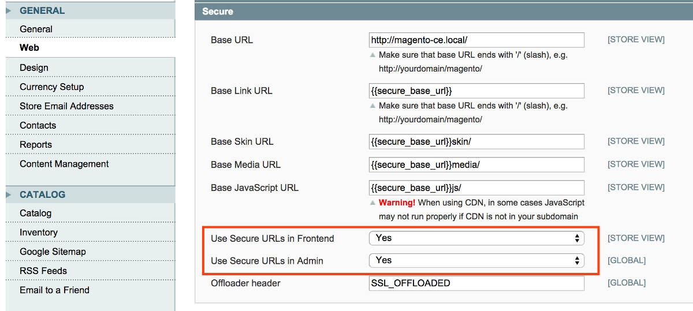Click the slash hint under Base Link URL
693x311 pixels.
pyautogui.click(x=473, y=113)
